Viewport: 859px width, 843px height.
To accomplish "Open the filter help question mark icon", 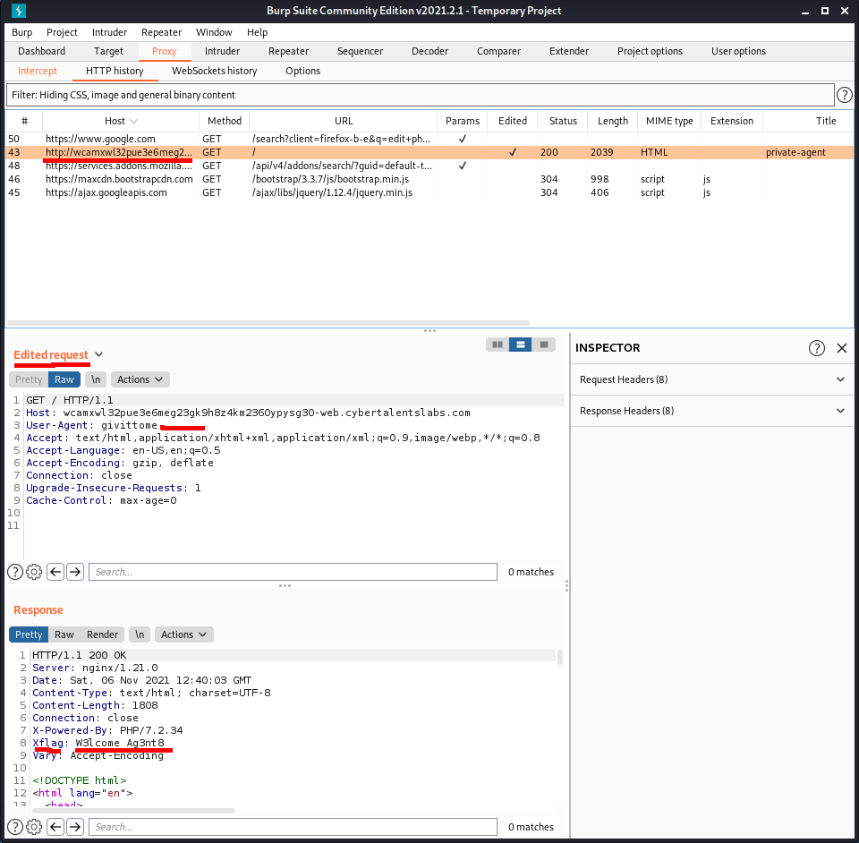I will (x=844, y=95).
